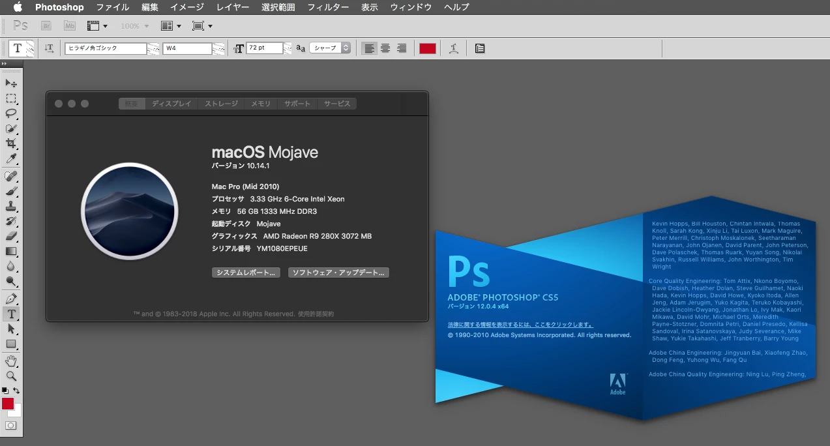The width and height of the screenshot is (830, 446).
Task: Launch Adobe Bridge from application bar
Action: (46, 26)
